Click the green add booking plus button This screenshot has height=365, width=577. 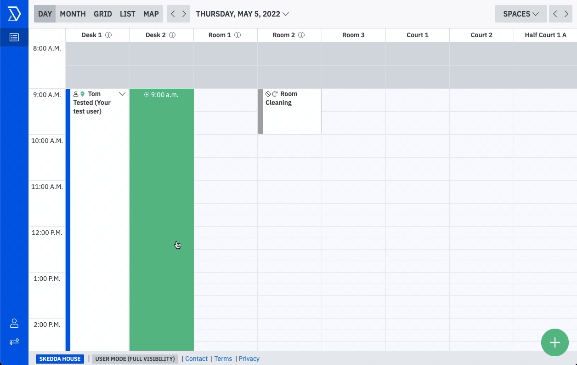[x=555, y=342]
